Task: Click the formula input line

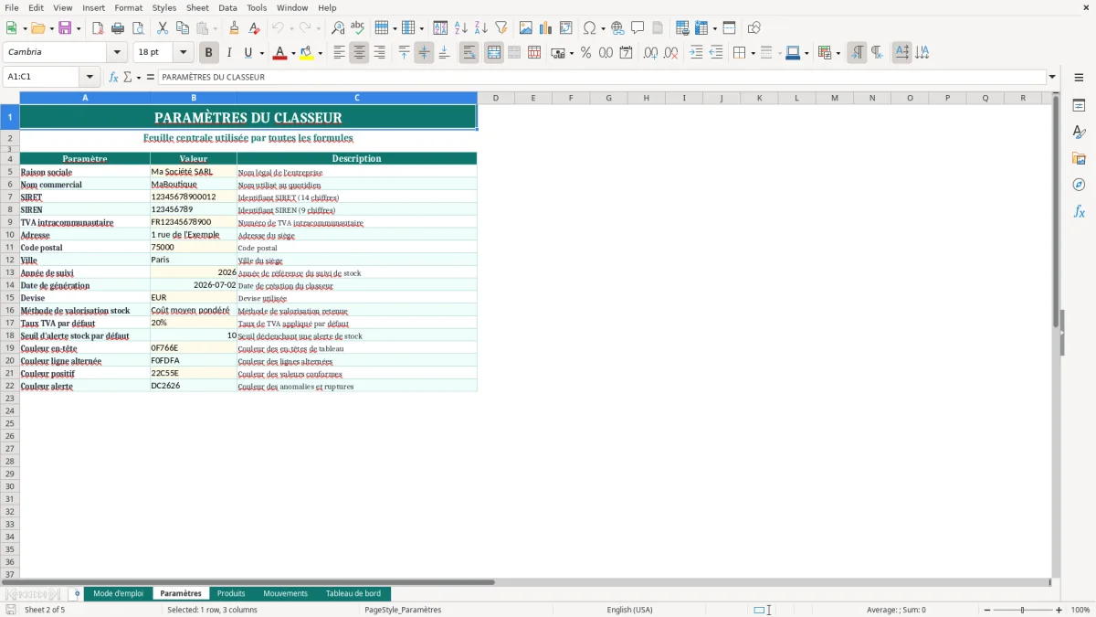Action: click(x=601, y=77)
